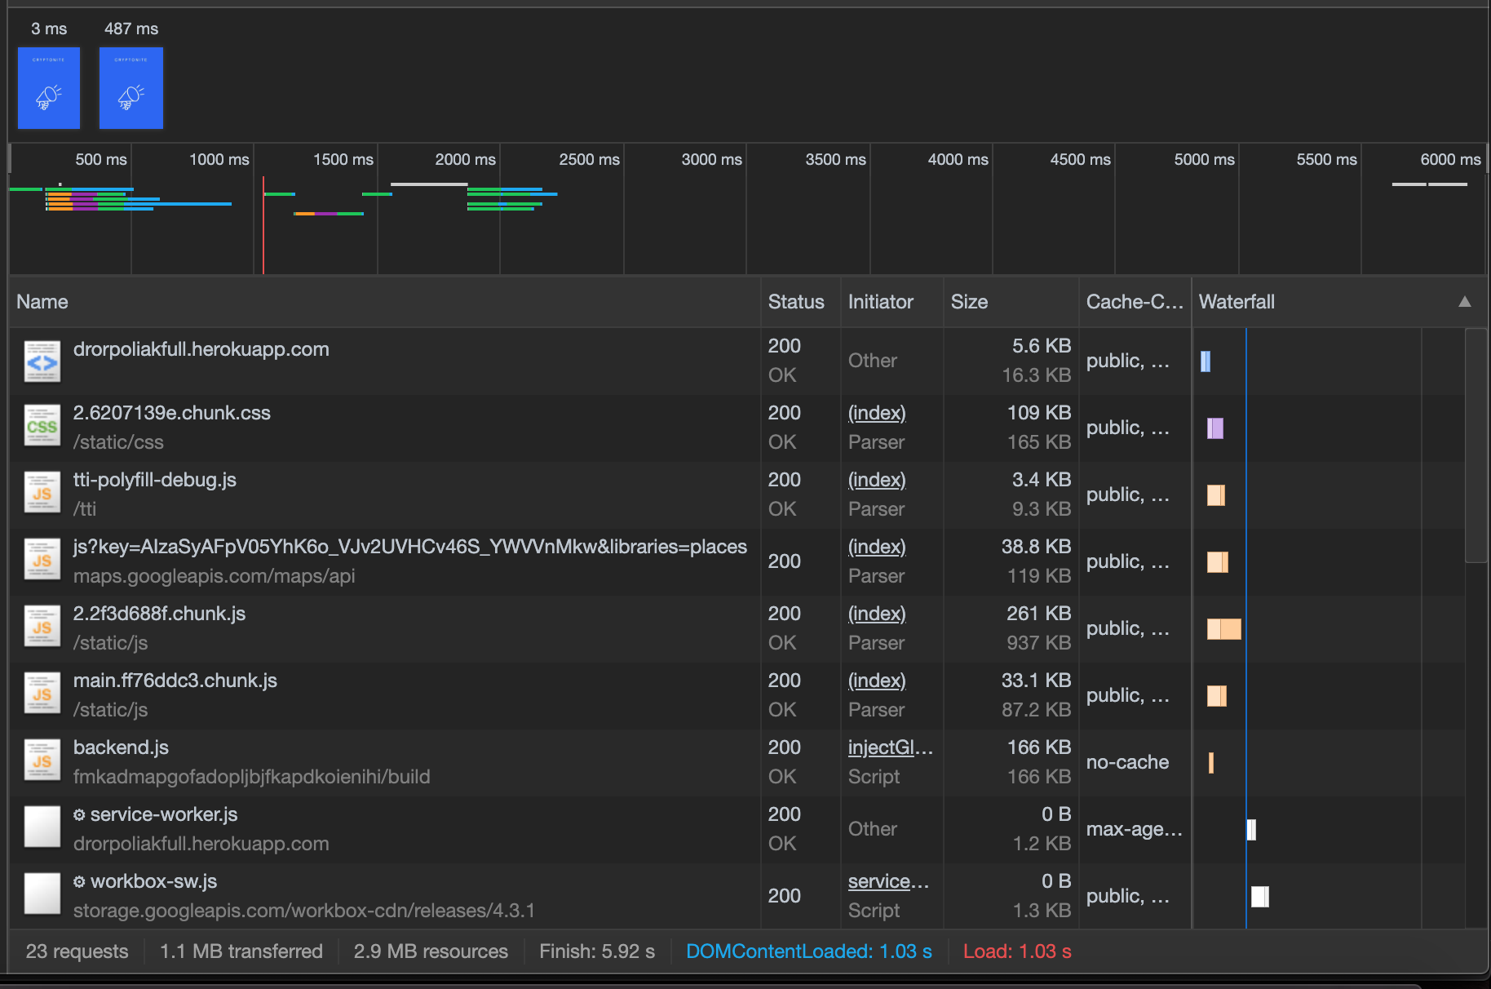The image size is (1491, 989).
Task: Click the vertical scrollbar of the request list
Action: click(x=1476, y=446)
